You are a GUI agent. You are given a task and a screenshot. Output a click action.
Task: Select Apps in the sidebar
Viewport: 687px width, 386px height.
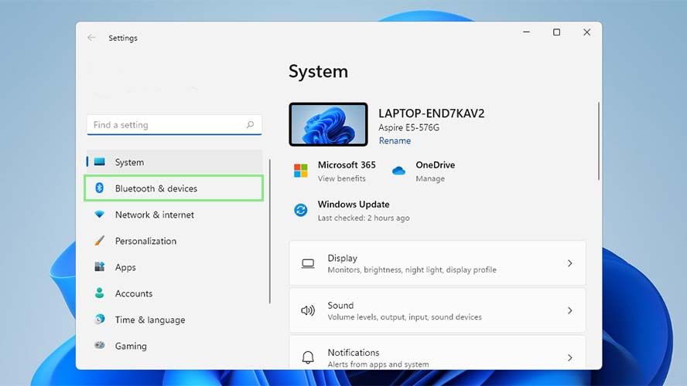tap(175, 267)
